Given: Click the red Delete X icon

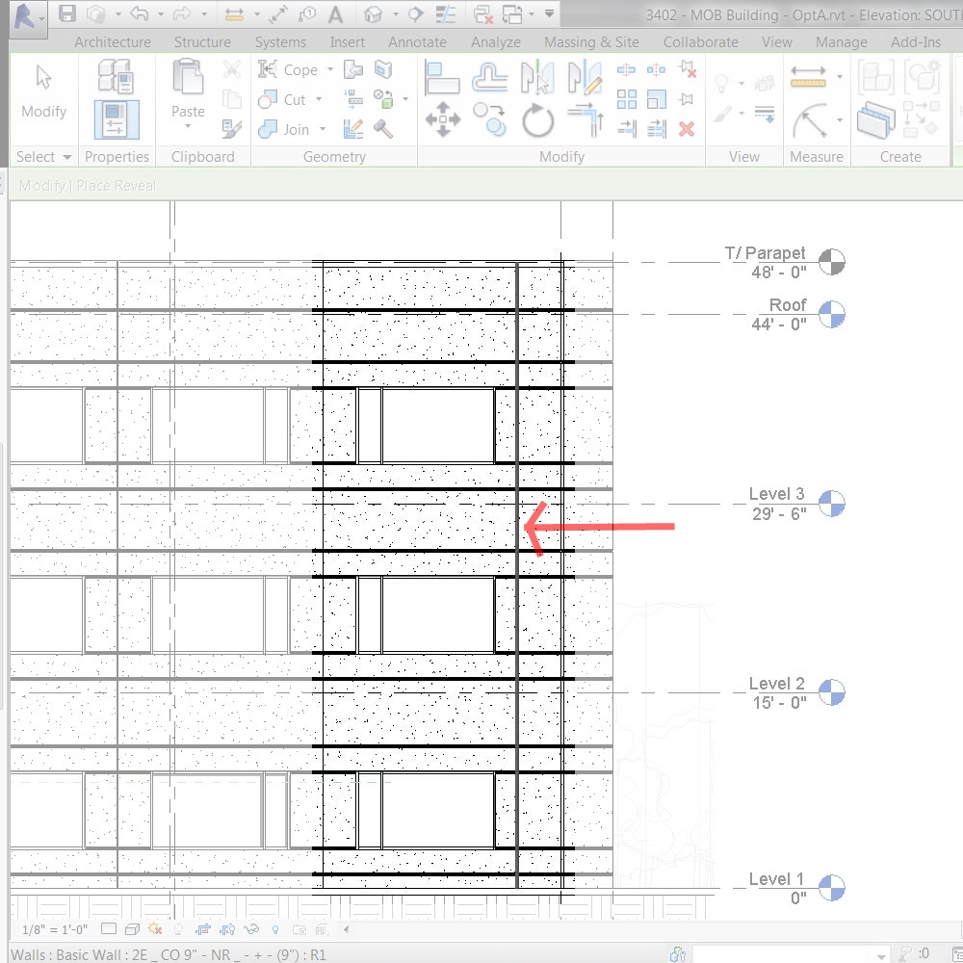Looking at the screenshot, I should tap(687, 129).
